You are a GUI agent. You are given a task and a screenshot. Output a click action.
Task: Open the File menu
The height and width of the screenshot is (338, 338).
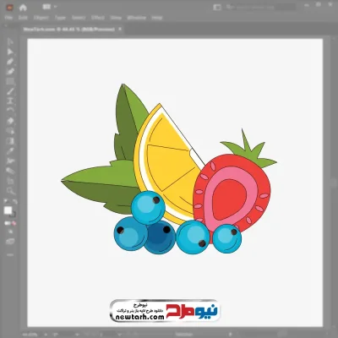click(8, 18)
